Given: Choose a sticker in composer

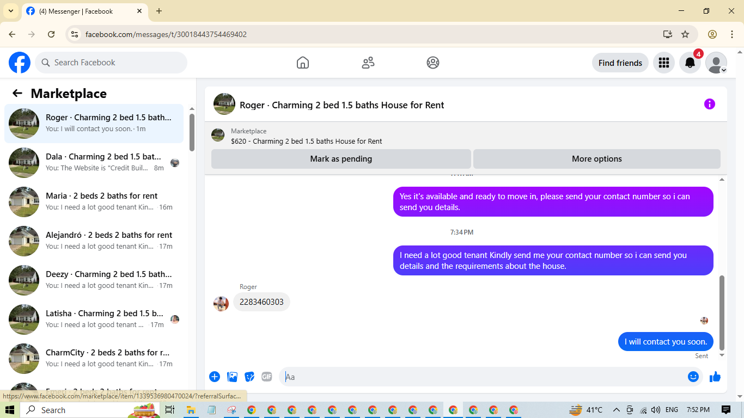Looking at the screenshot, I should point(249,377).
